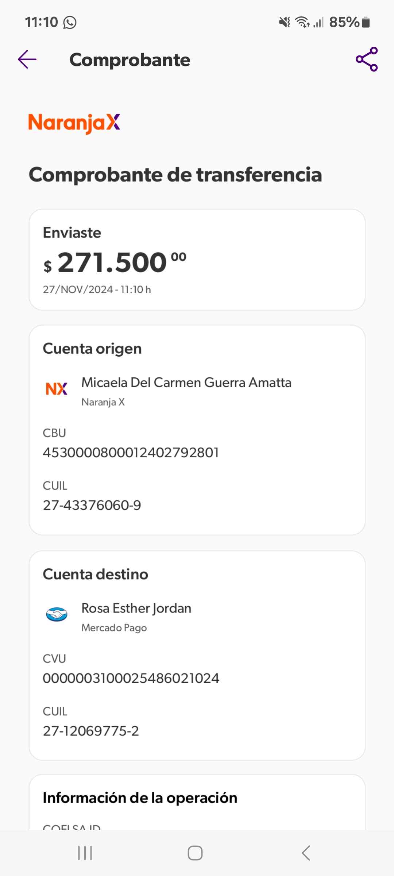
Task: Tap the Android recent apps button
Action: (x=85, y=853)
